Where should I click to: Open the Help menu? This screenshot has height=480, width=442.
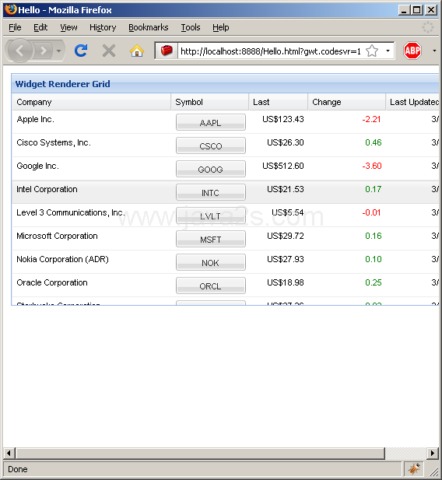coord(220,27)
